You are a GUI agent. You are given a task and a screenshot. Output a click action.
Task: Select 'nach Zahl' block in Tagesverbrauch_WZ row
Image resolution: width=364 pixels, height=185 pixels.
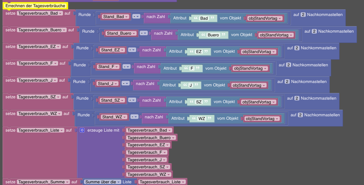154,117
